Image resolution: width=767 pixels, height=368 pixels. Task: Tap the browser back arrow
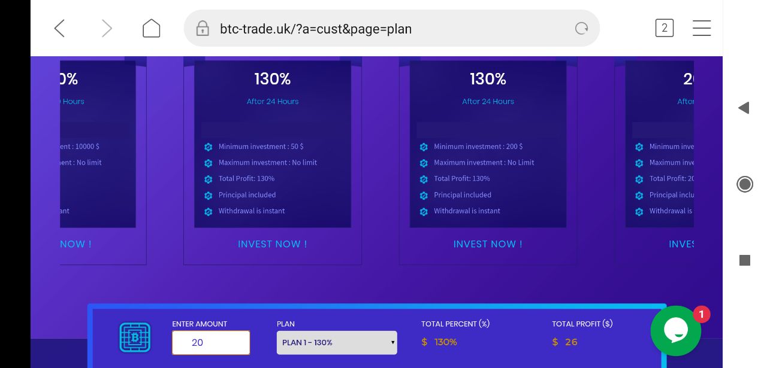(x=59, y=28)
